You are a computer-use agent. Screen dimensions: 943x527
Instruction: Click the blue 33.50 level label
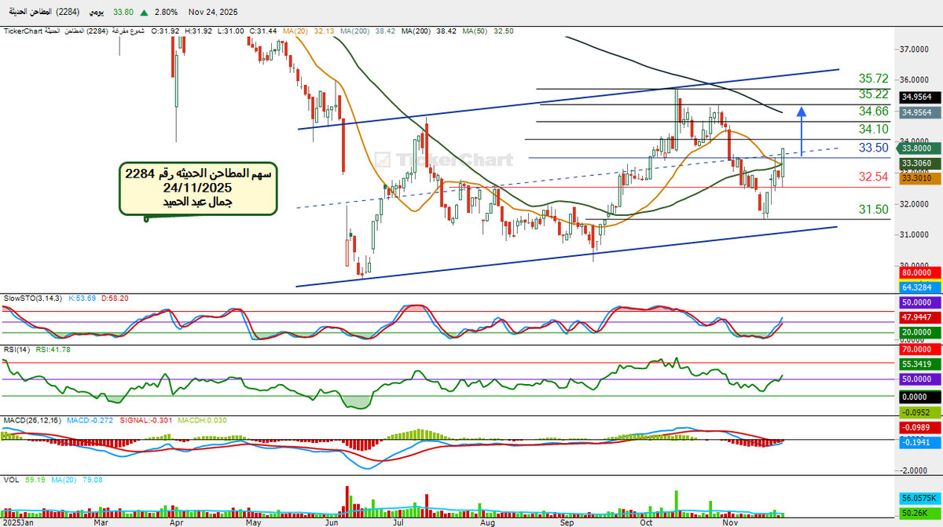pos(873,148)
